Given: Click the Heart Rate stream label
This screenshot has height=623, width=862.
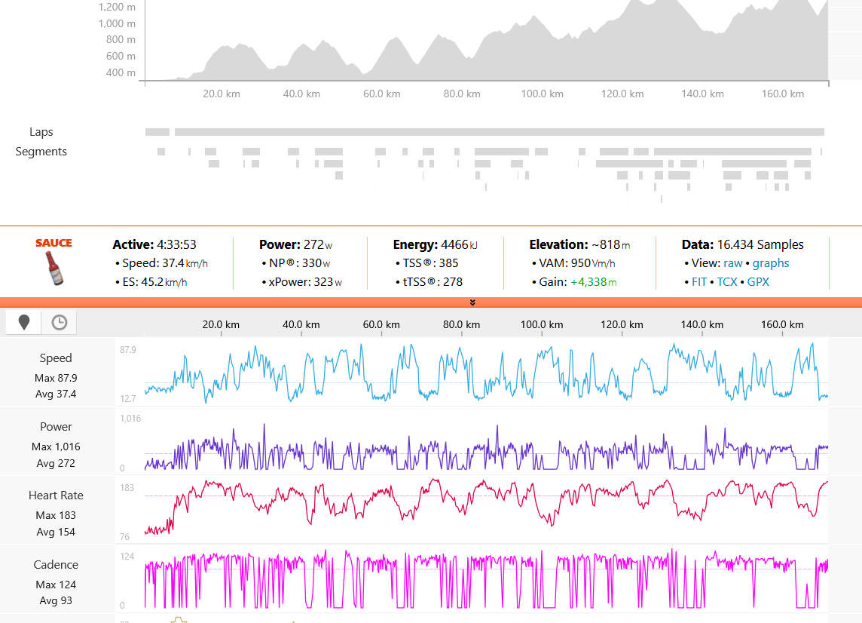Looking at the screenshot, I should pyautogui.click(x=56, y=496).
